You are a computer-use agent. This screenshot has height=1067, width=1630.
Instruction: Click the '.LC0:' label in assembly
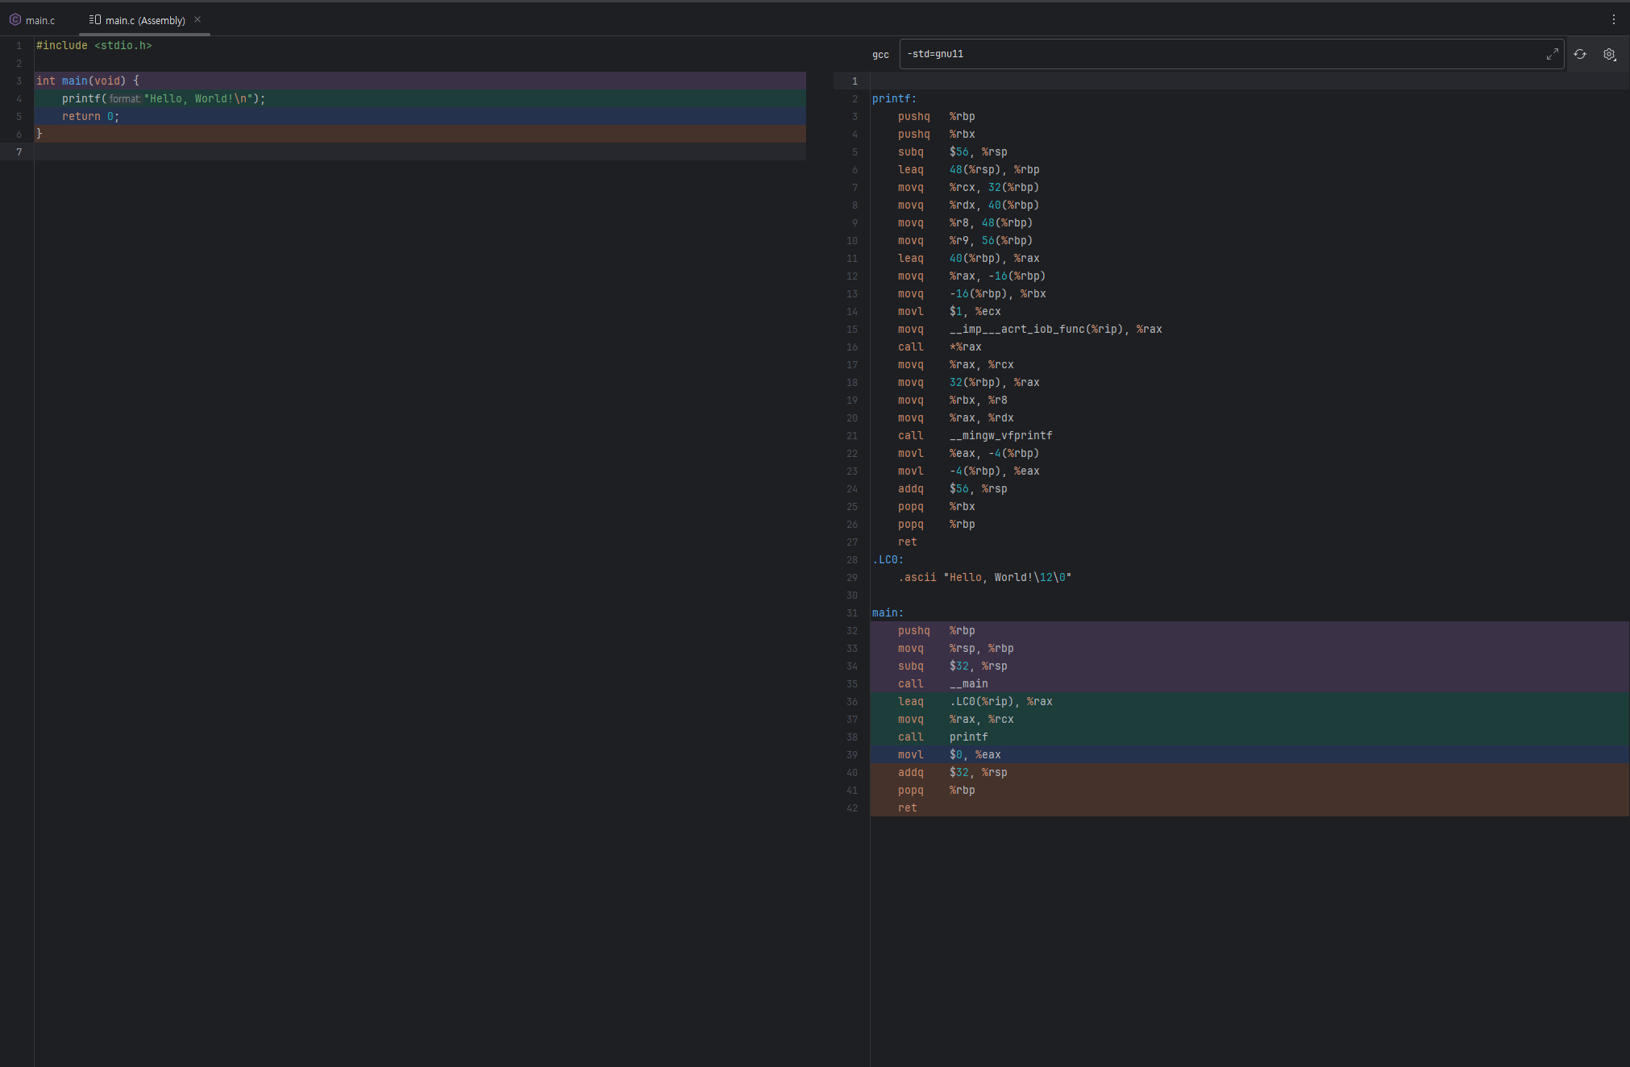point(888,559)
